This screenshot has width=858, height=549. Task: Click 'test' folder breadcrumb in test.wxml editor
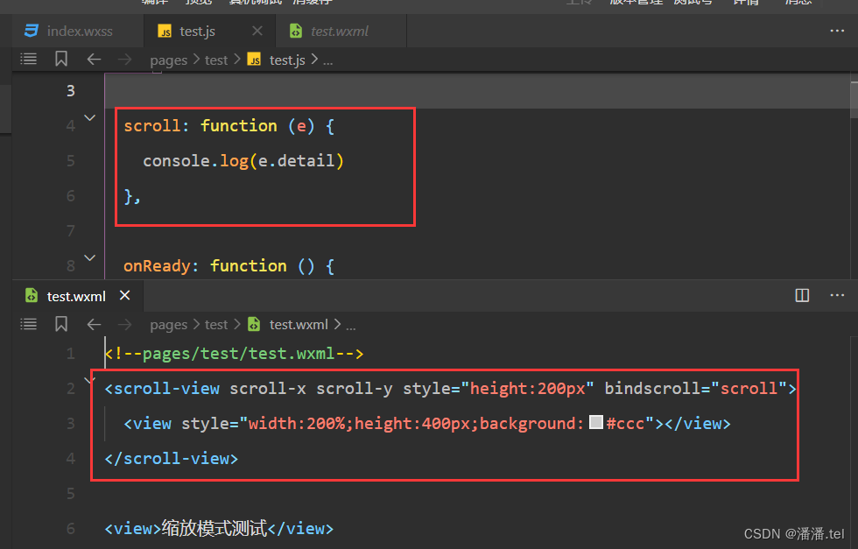[216, 325]
